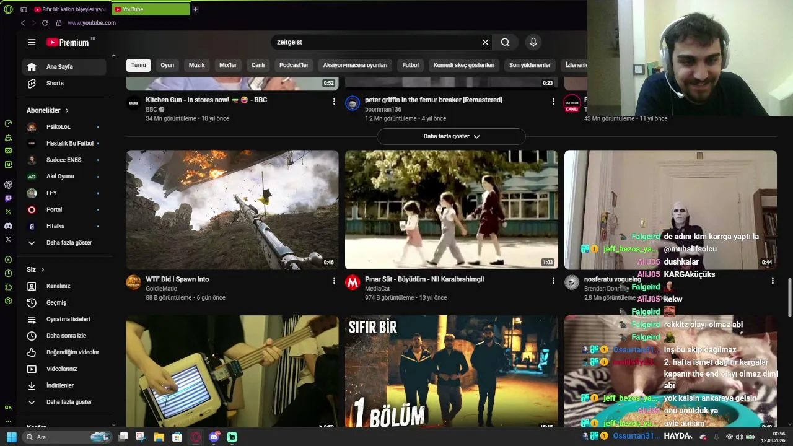
Task: Open Videolarınız in the sidebar
Action: 64,369
